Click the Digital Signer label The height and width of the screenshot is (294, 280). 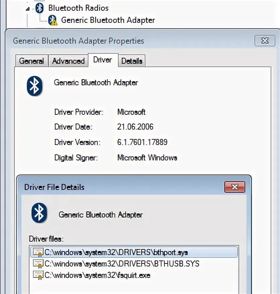point(76,157)
